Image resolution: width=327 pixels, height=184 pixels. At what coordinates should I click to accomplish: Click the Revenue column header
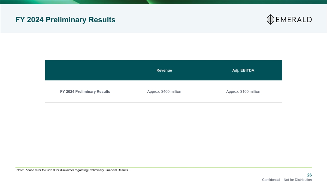click(164, 70)
